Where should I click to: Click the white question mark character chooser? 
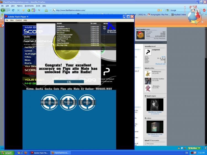tap(107, 72)
